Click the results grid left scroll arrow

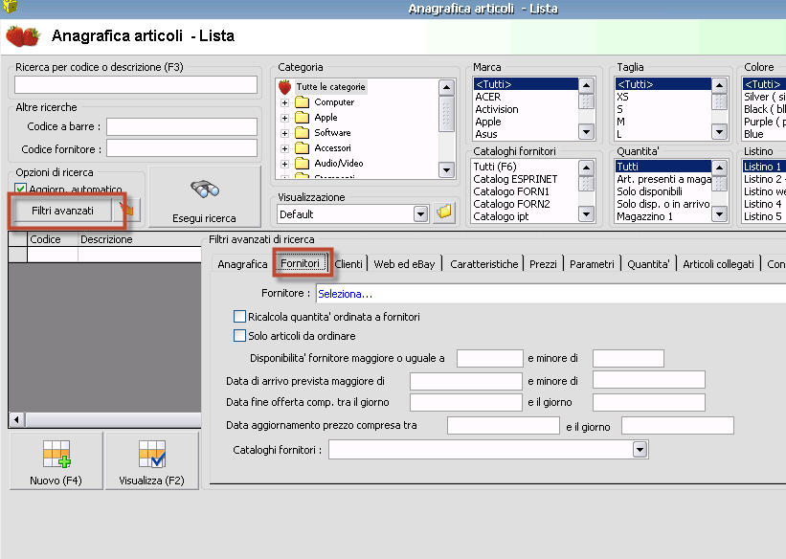tap(17, 419)
